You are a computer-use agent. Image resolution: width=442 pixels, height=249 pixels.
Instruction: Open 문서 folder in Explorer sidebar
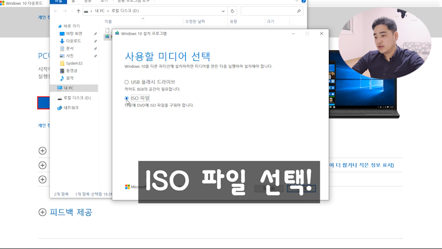pos(69,48)
